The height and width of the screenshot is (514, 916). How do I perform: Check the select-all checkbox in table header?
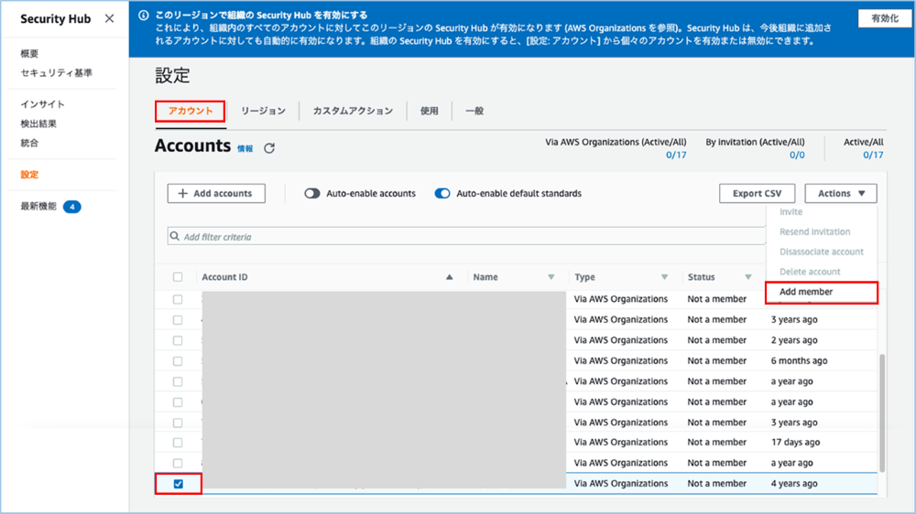pyautogui.click(x=178, y=277)
